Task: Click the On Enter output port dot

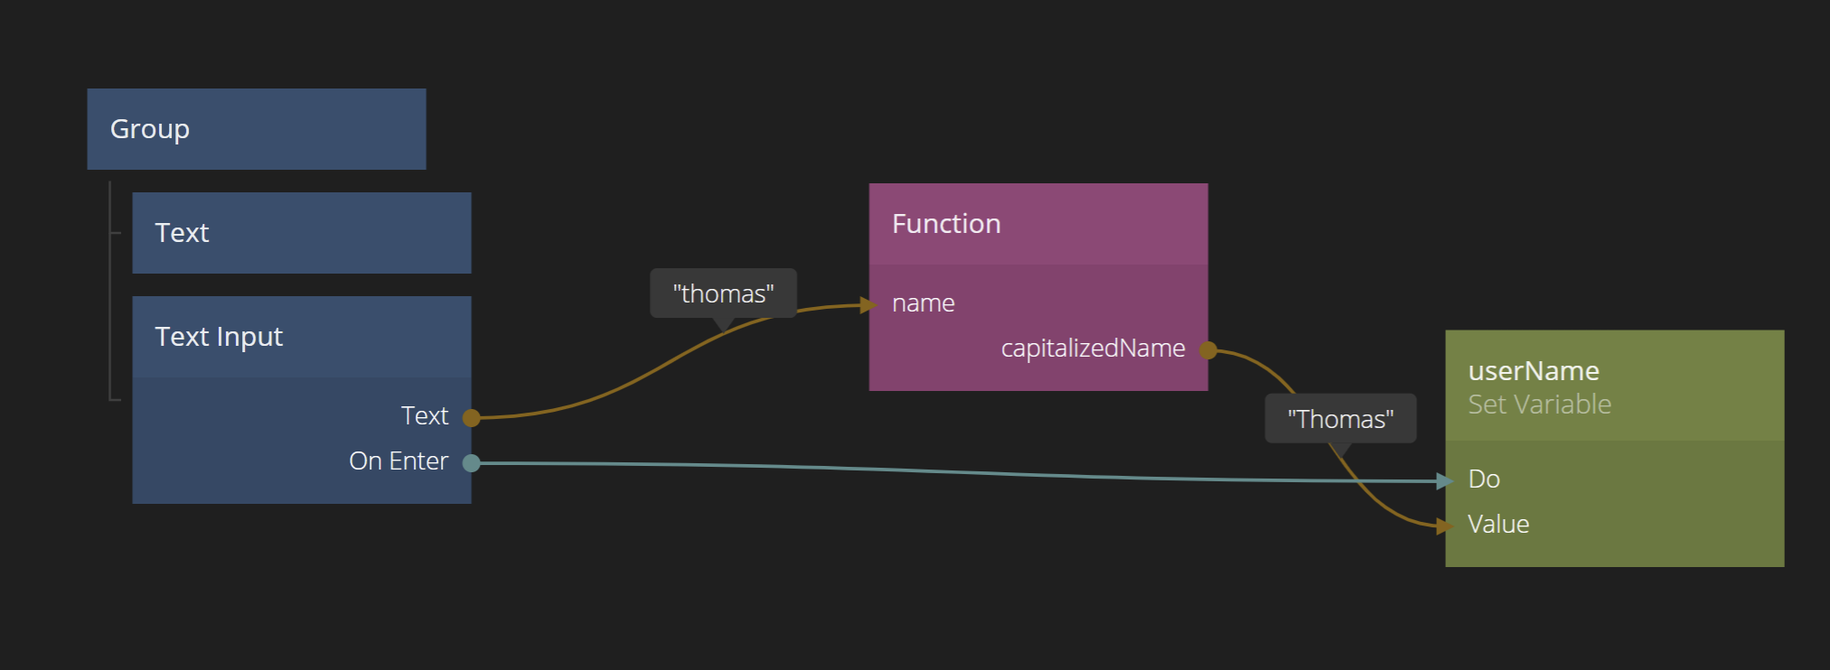Action: [x=471, y=463]
